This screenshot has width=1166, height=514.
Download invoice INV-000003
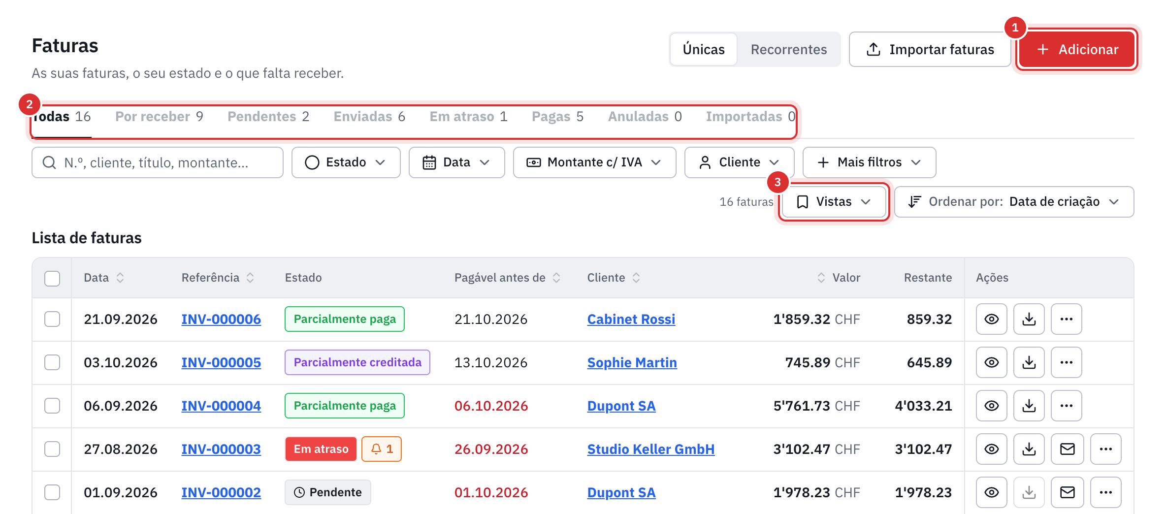tap(1029, 449)
